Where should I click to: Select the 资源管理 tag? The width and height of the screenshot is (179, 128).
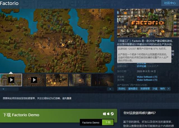[145, 89]
